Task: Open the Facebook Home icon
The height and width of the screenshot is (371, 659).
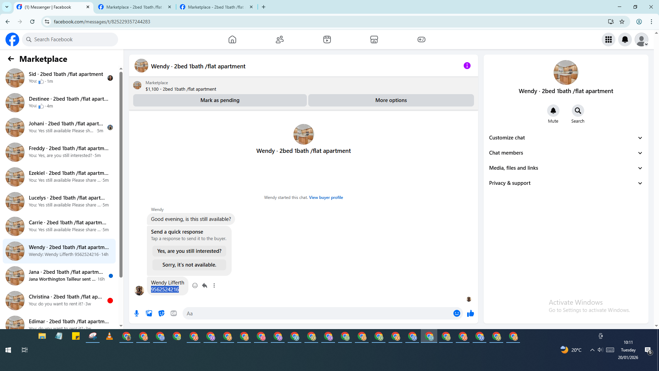Action: (232, 40)
